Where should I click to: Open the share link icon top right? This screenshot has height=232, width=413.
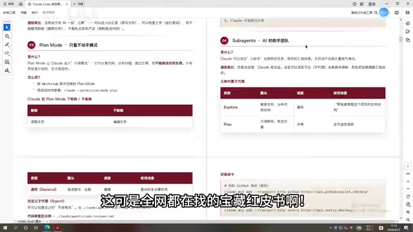tap(407, 13)
